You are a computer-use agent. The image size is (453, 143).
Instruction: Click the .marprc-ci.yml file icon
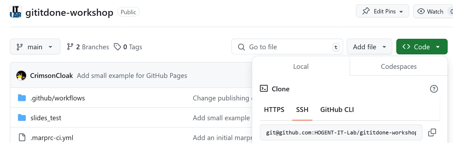pos(22,137)
